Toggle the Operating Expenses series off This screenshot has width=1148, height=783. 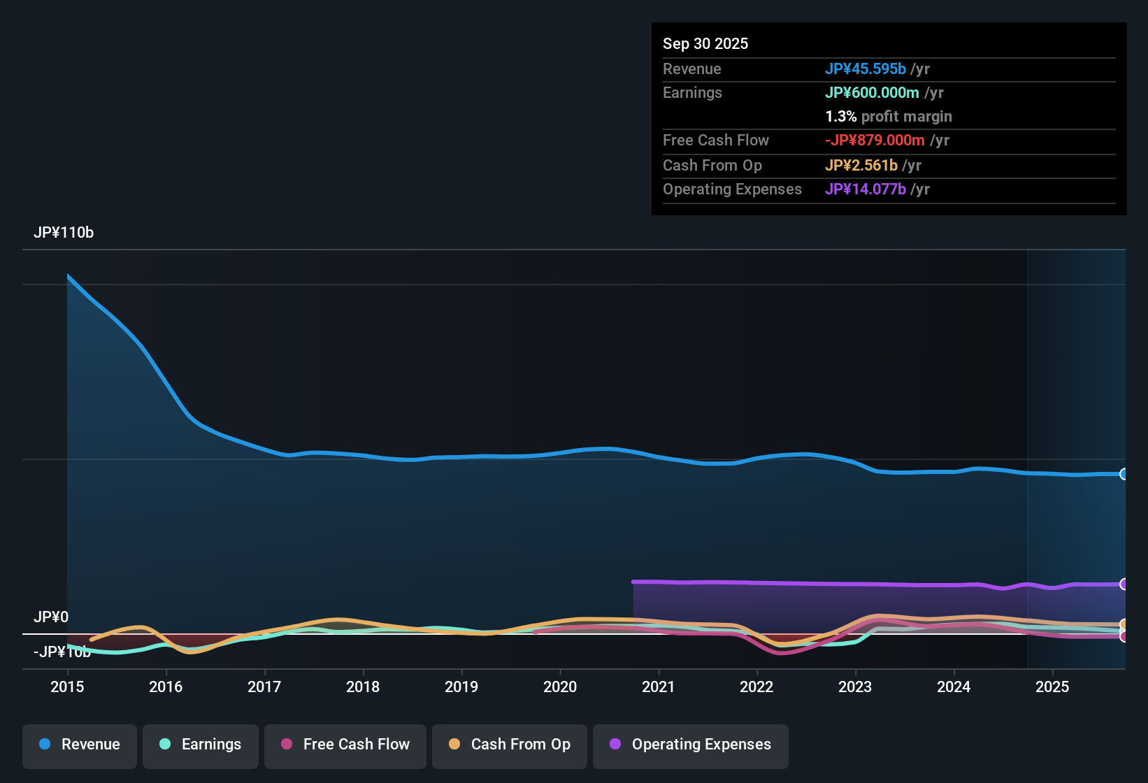point(690,745)
